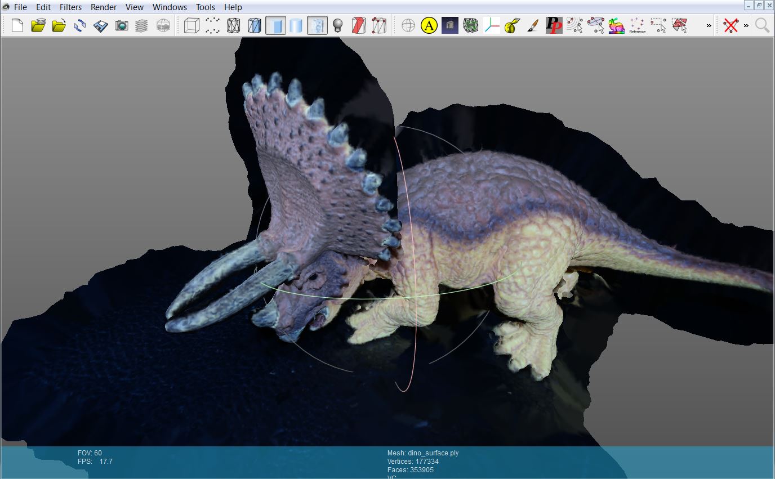Export the mesh with the floppy disk icon

click(101, 25)
